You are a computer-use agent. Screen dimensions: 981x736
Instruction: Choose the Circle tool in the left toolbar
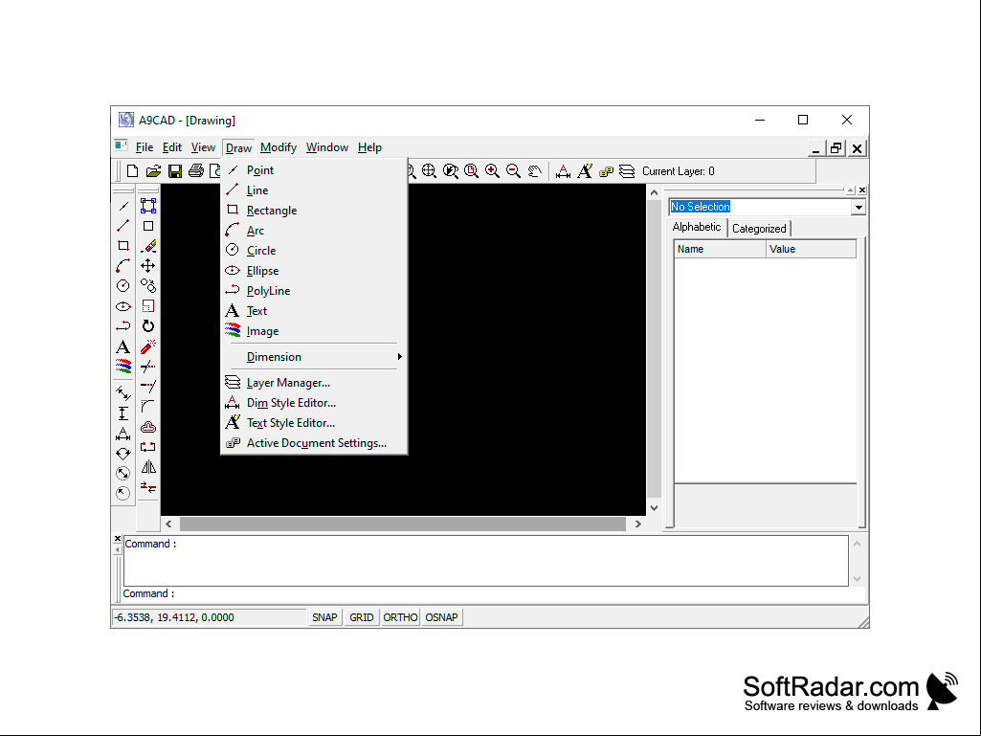(123, 286)
